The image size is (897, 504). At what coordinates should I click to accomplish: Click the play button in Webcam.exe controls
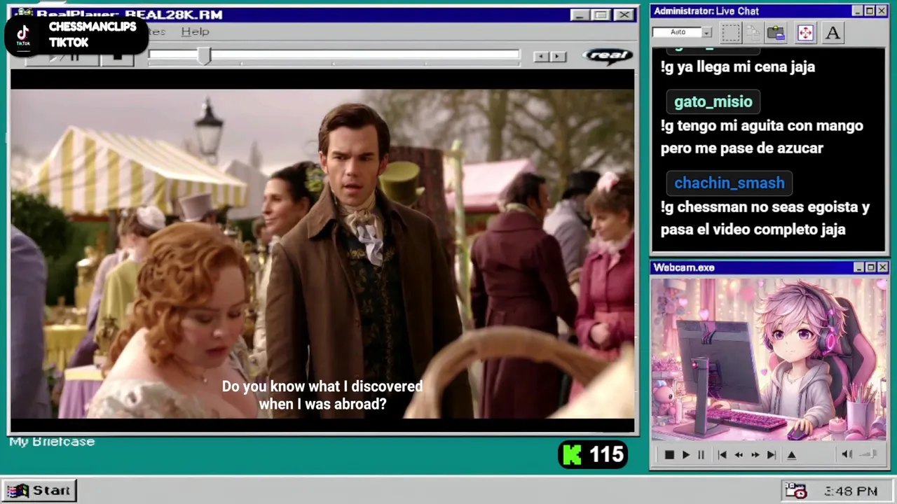point(686,455)
